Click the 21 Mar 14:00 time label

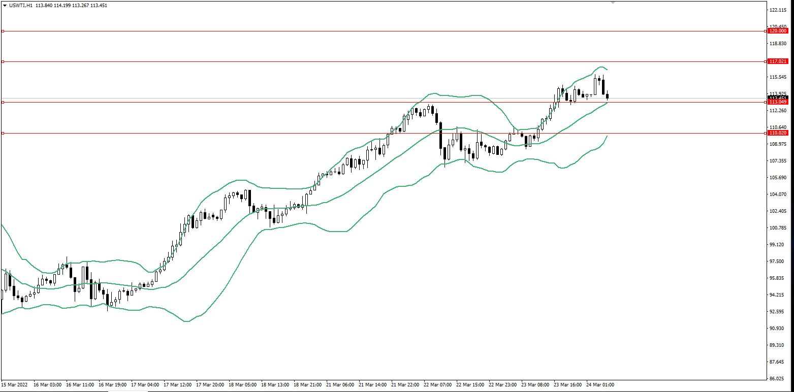(x=372, y=385)
